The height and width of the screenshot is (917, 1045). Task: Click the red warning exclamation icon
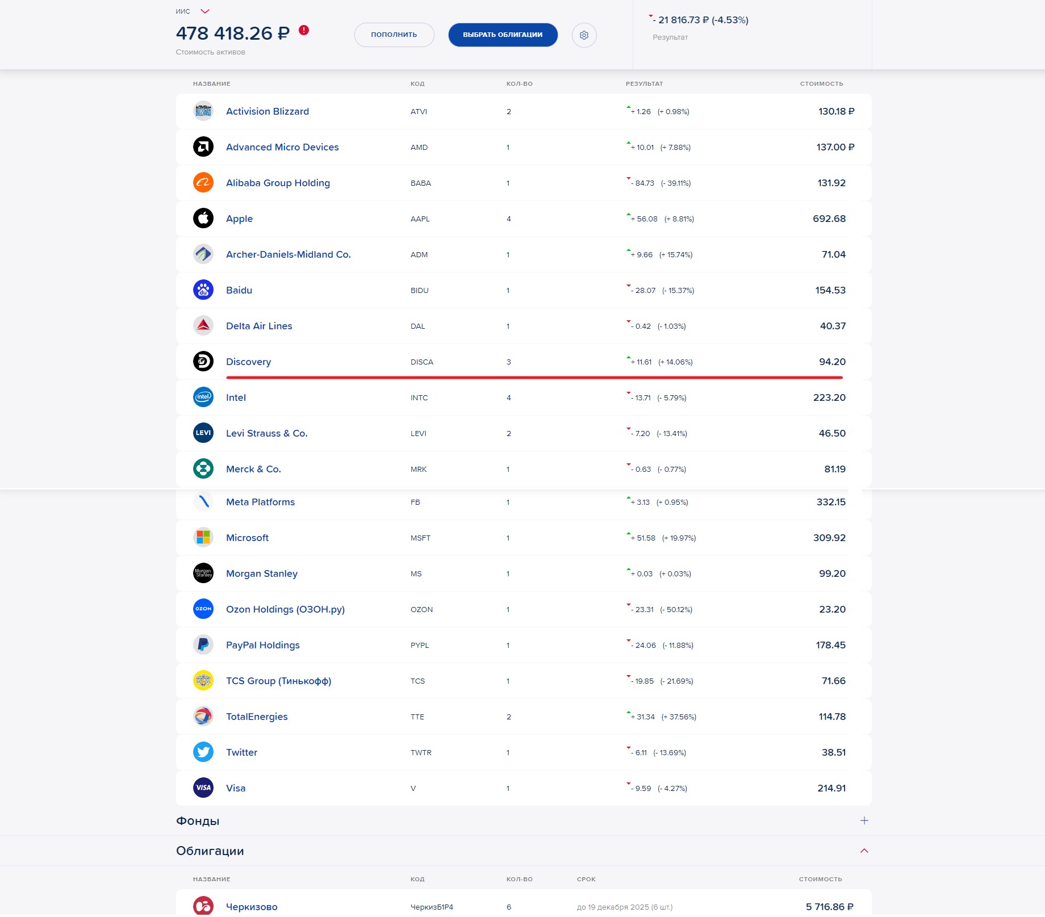coord(304,30)
